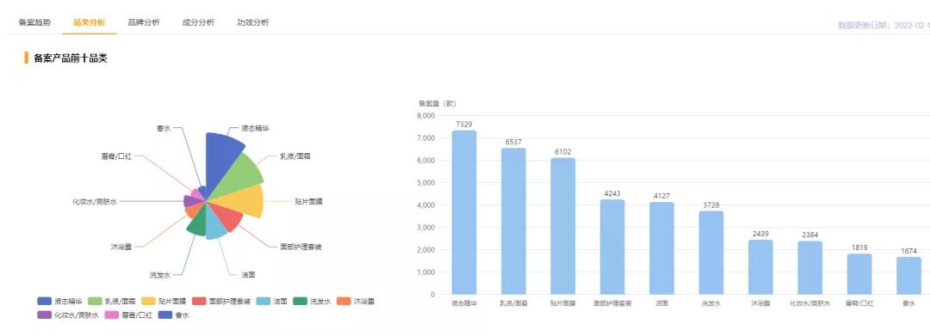
Task: Select the 洁面 bar in the bar chart
Action: 661,248
